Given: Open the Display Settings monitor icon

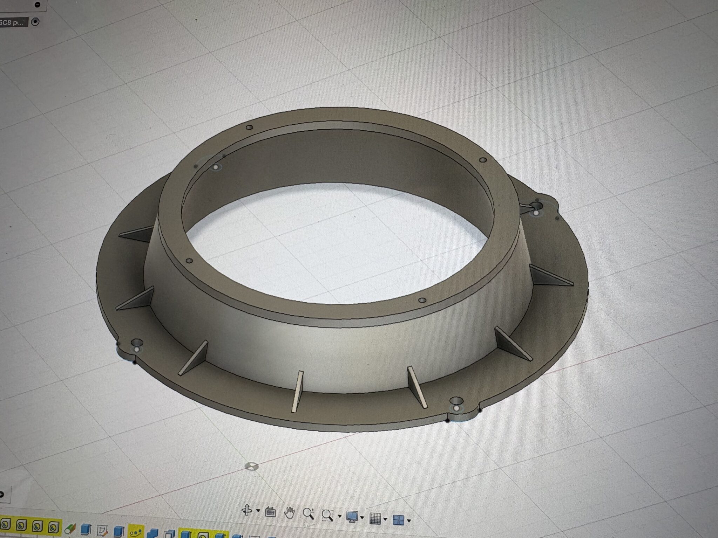Looking at the screenshot, I should (352, 517).
